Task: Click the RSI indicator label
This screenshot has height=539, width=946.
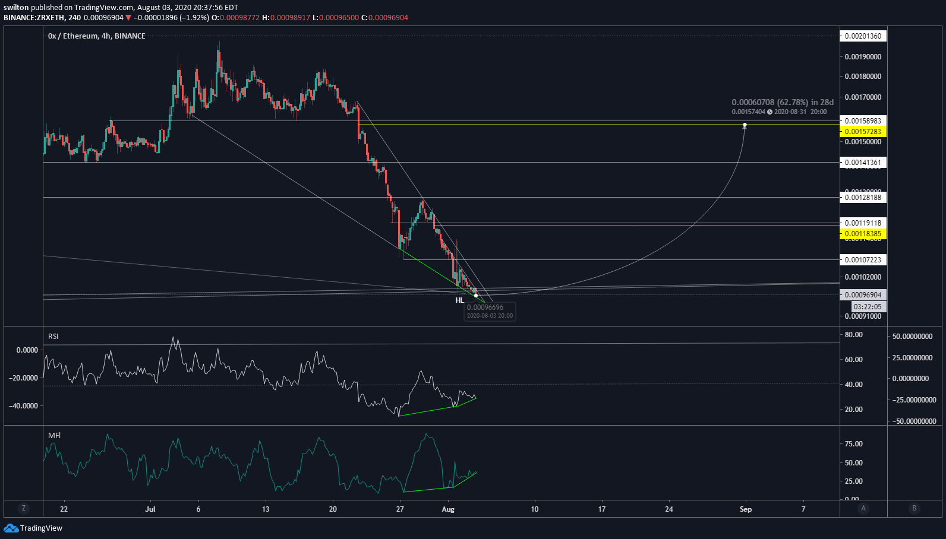Action: (53, 337)
